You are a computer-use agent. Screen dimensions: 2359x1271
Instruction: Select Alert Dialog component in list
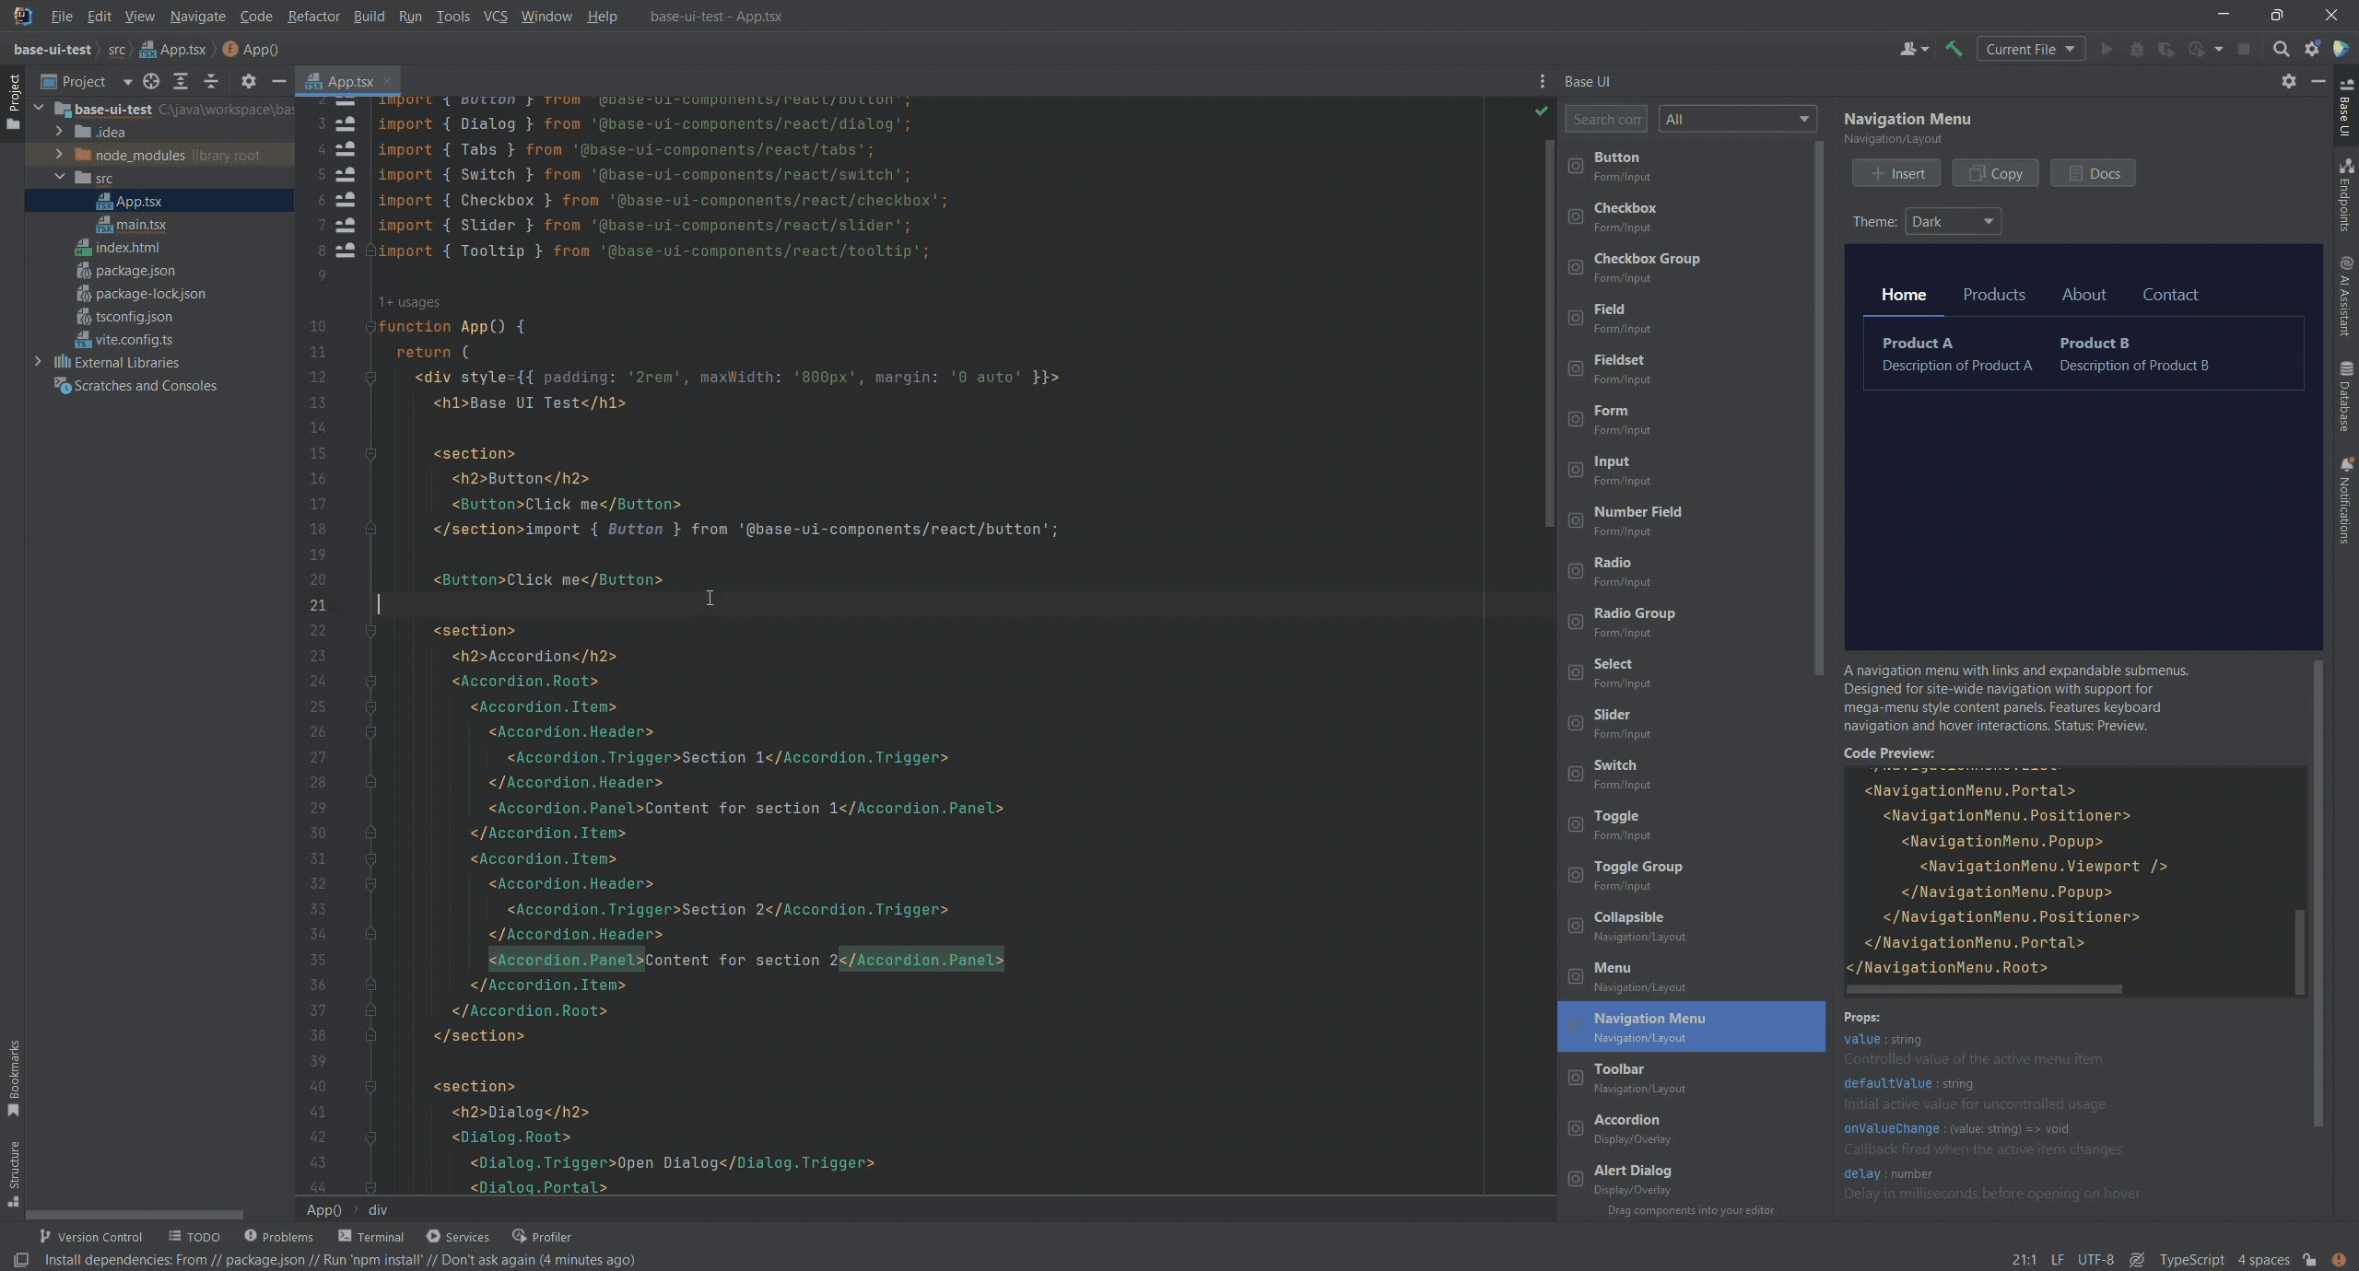tap(1691, 1179)
